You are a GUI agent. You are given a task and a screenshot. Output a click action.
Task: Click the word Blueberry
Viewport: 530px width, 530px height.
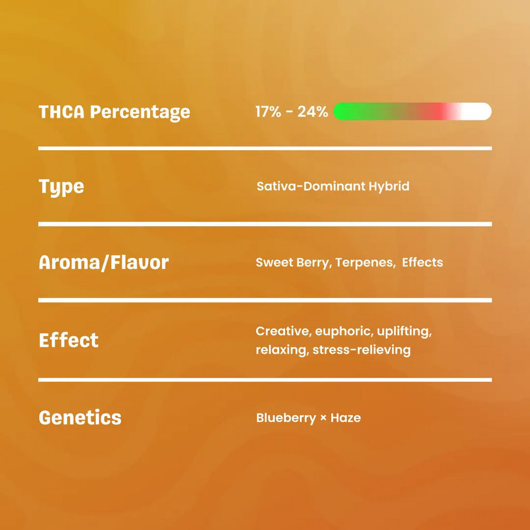(286, 418)
